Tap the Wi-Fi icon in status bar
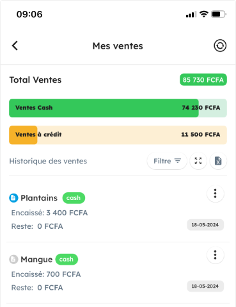The height and width of the screenshot is (307, 236). 204,14
